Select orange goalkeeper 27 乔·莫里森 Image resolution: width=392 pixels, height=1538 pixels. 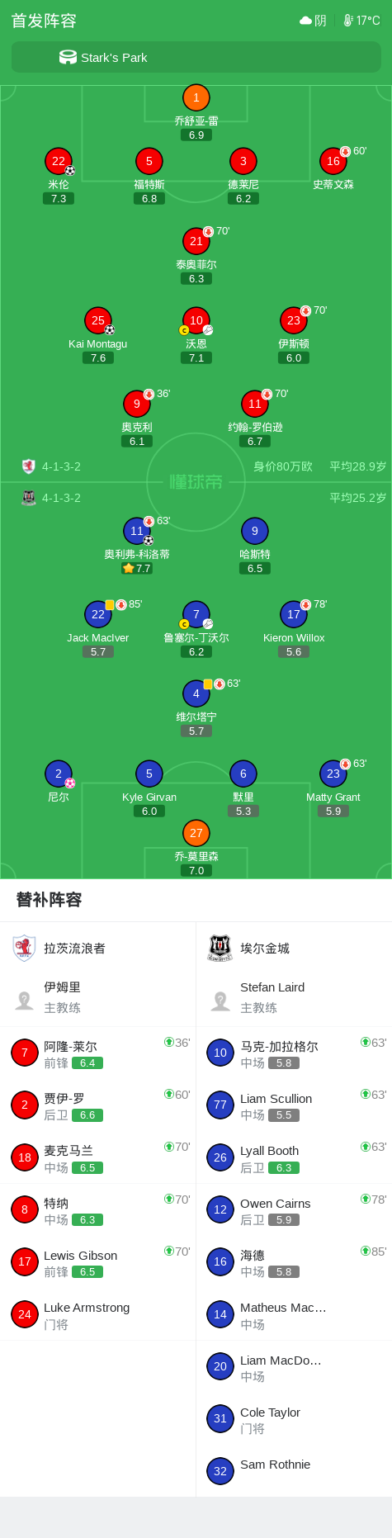pos(196,833)
